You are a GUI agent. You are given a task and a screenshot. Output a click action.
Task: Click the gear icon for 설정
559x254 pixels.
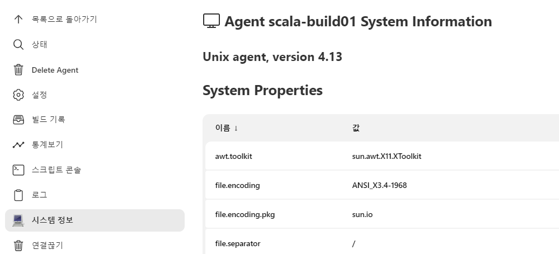point(18,95)
